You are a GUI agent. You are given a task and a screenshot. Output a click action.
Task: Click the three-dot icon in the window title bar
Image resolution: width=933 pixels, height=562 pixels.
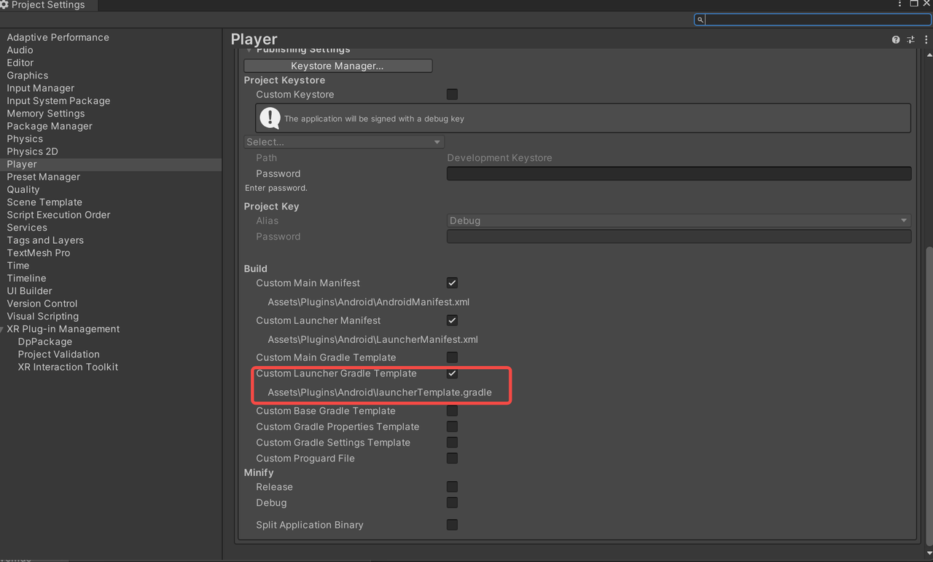click(x=899, y=4)
